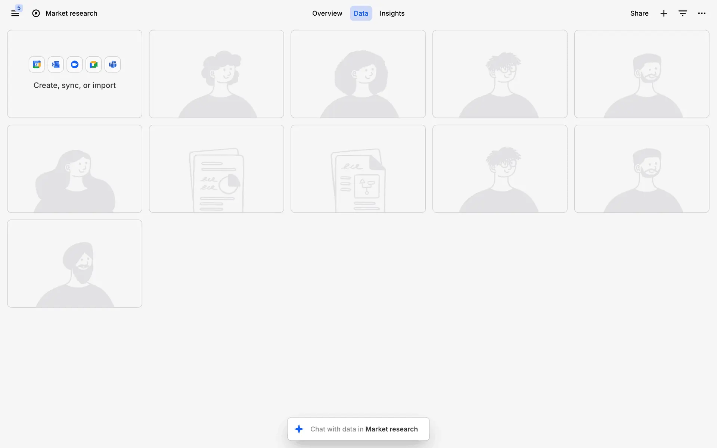Click the blue sparkle AI chat icon
The width and height of the screenshot is (717, 448).
tap(299, 429)
